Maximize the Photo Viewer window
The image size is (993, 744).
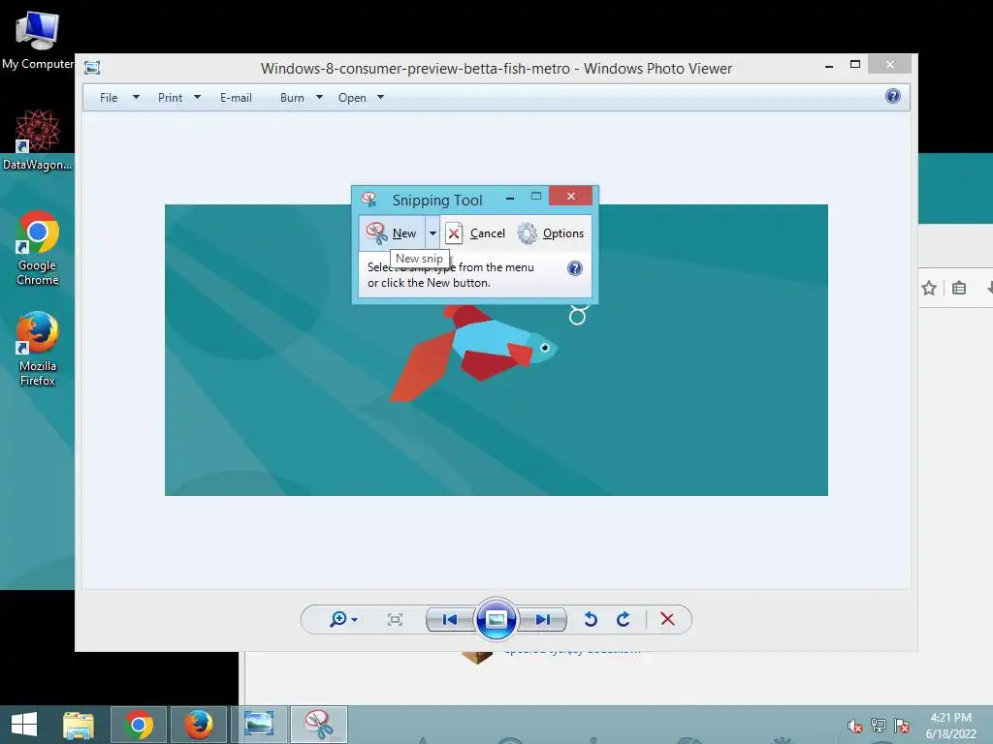(x=855, y=64)
